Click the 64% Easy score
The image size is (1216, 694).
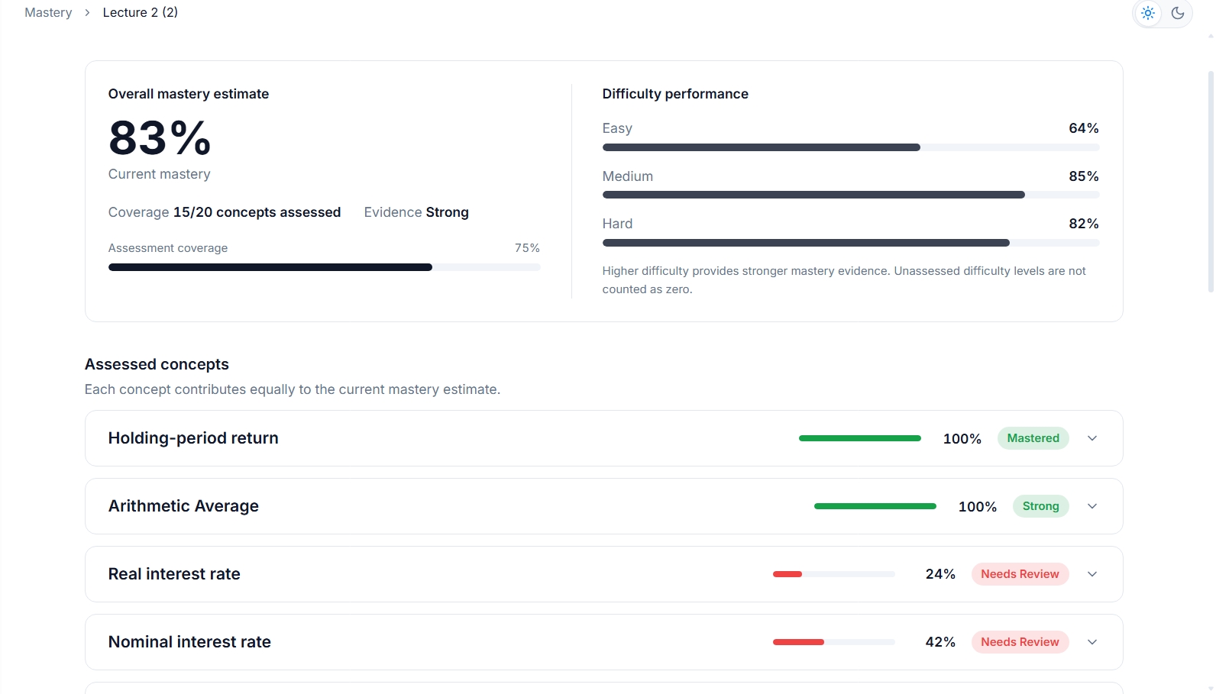point(1084,128)
